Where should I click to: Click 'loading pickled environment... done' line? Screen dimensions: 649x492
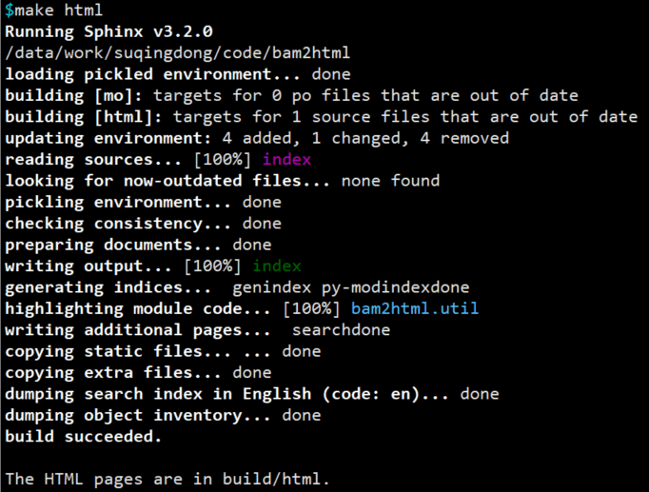178,74
